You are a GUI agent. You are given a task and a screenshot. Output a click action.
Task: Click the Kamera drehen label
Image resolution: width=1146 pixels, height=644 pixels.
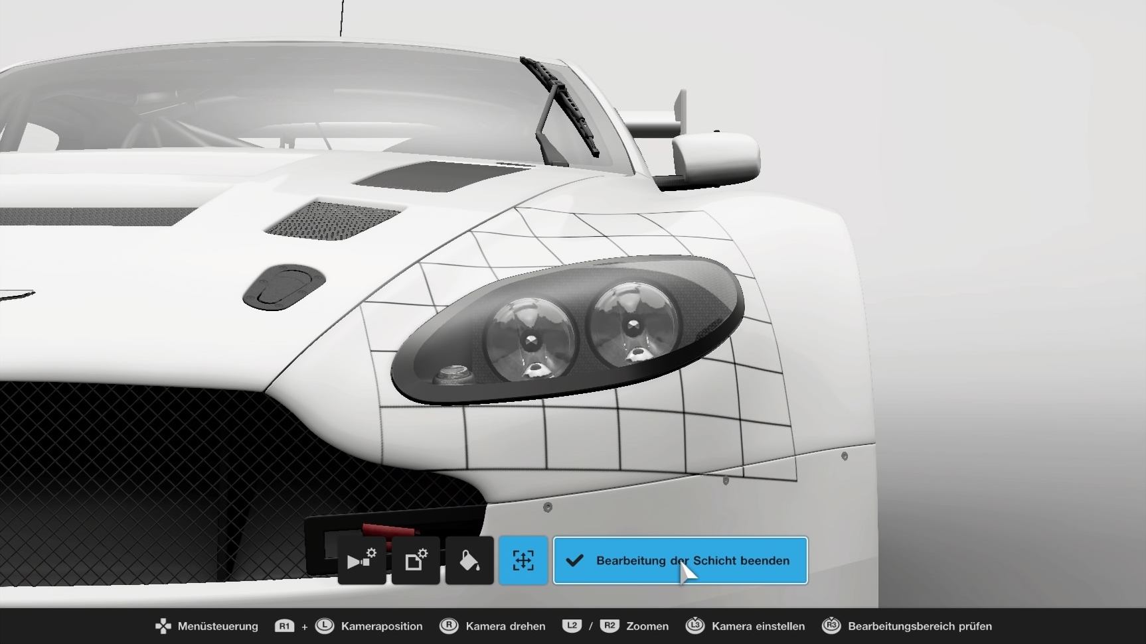tap(505, 626)
